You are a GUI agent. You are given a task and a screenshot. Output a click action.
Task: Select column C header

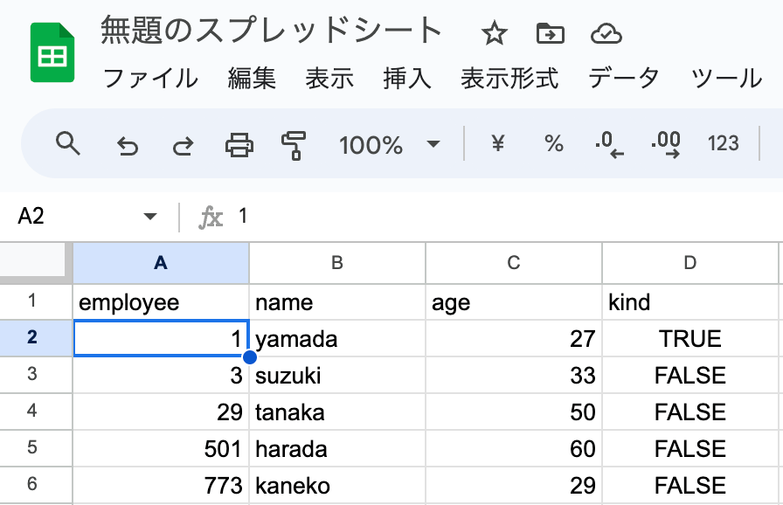click(514, 263)
